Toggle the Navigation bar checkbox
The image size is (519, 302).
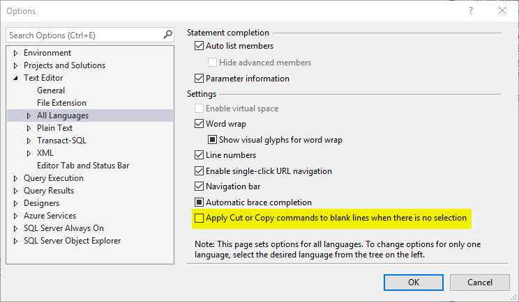[200, 186]
